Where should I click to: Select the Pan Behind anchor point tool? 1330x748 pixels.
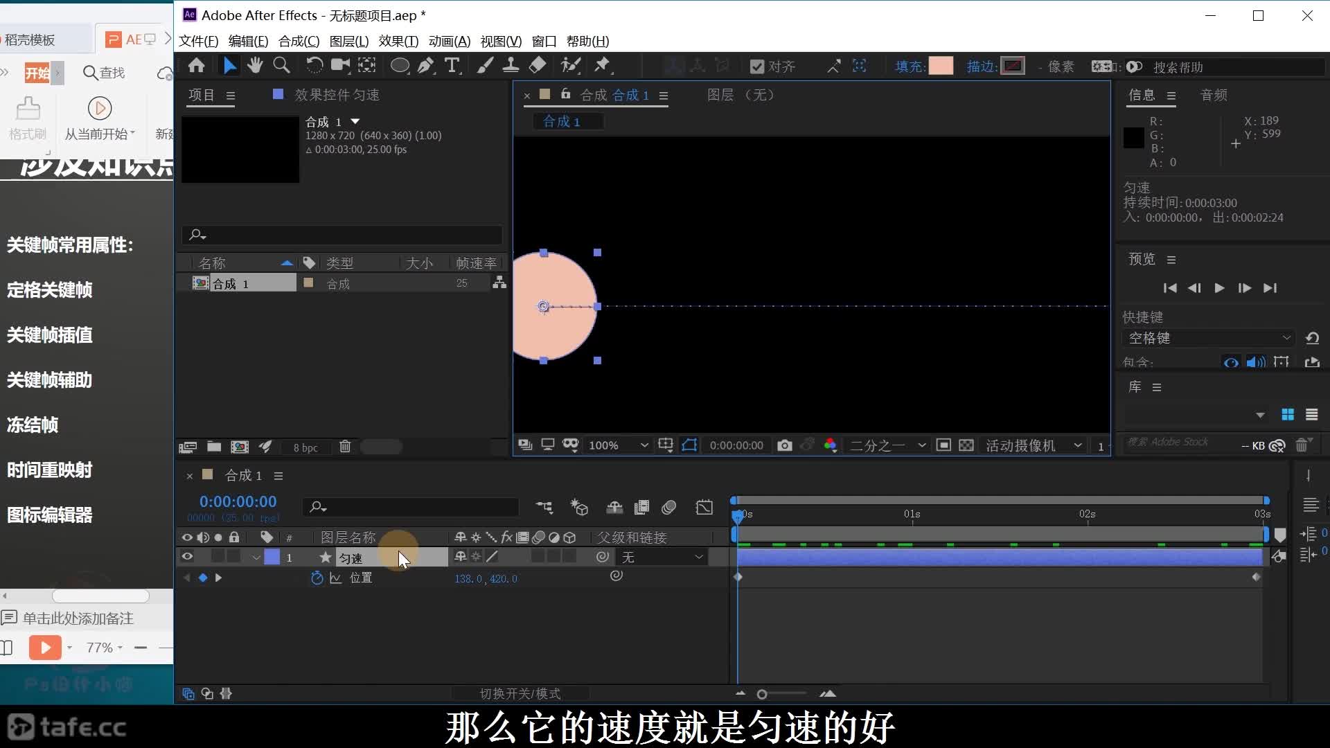click(366, 66)
